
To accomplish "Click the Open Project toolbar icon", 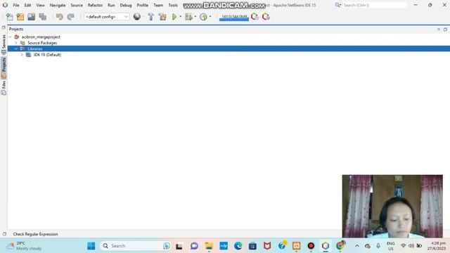I will tap(31, 17).
